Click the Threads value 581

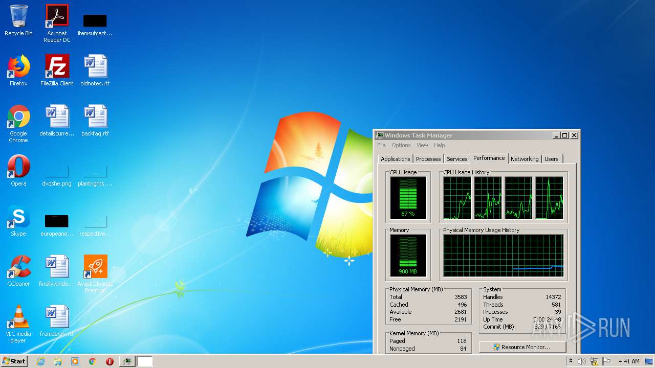[556, 305]
